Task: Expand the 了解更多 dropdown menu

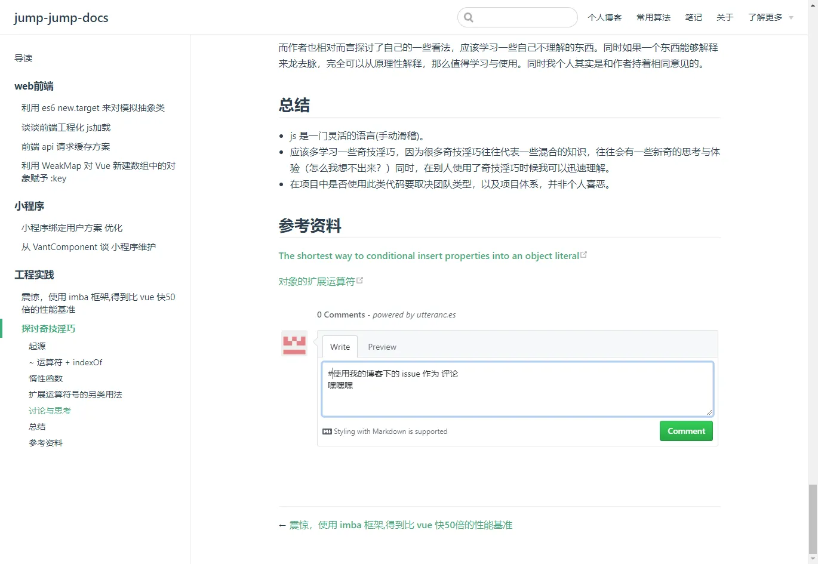Action: pos(770,17)
